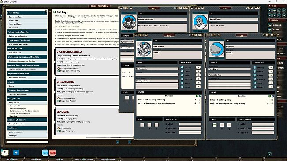Viewport: 287px width, 161px height.
Task: Edit Sky Shark's stunt list
Action: click(x=272, y=96)
